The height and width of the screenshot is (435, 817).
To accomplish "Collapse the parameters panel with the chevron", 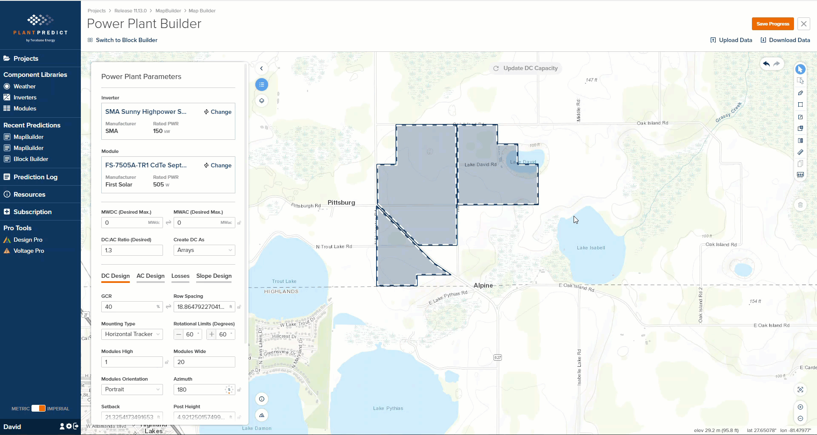I will click(262, 68).
